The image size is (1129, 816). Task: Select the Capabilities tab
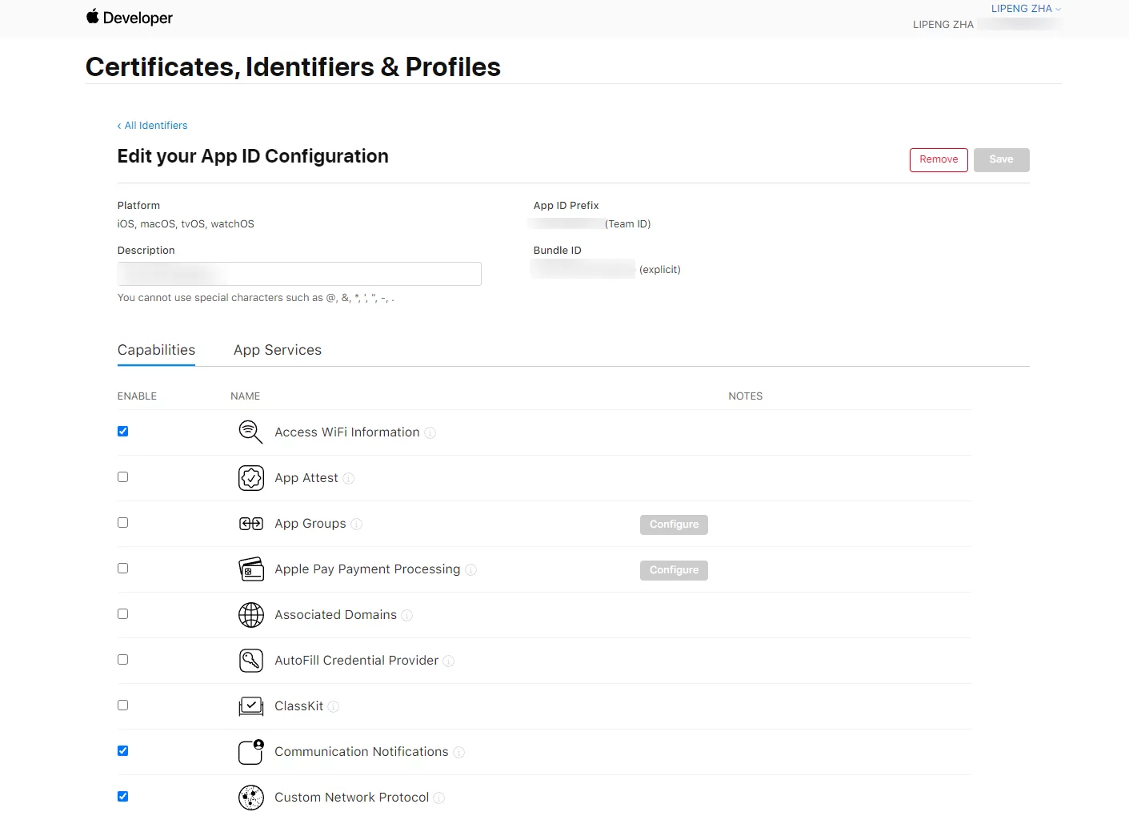(x=156, y=350)
